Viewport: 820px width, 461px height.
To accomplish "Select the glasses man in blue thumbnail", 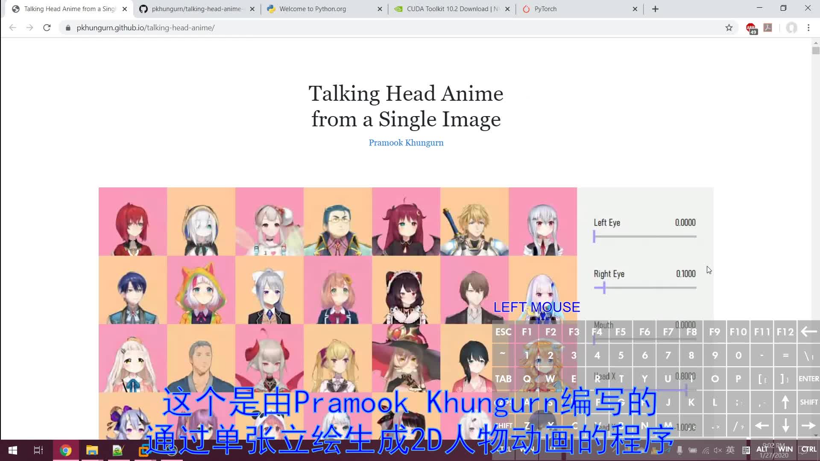I will point(338,222).
